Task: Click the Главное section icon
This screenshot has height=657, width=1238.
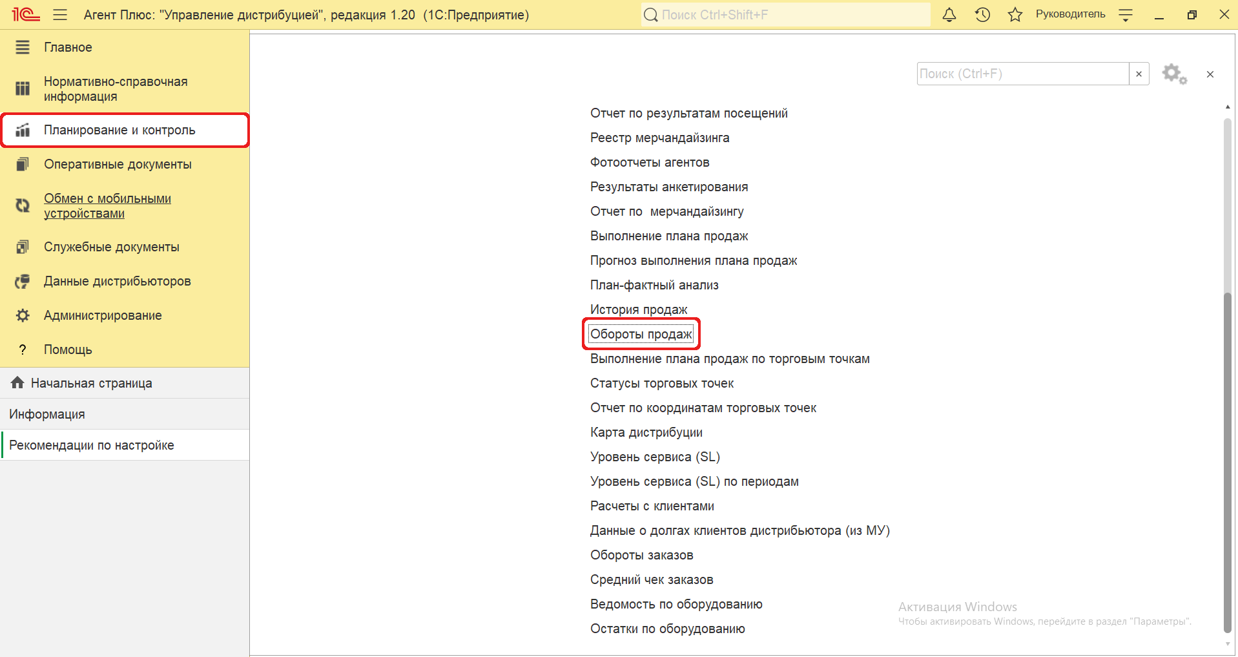Action: tap(23, 47)
